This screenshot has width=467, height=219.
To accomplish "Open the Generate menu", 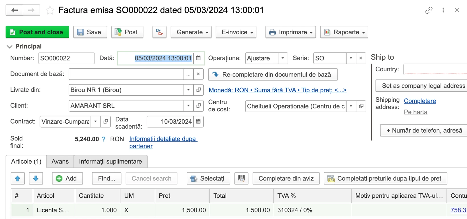I will pos(191,32).
